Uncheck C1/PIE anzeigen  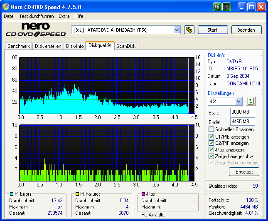pyautogui.click(x=211, y=137)
